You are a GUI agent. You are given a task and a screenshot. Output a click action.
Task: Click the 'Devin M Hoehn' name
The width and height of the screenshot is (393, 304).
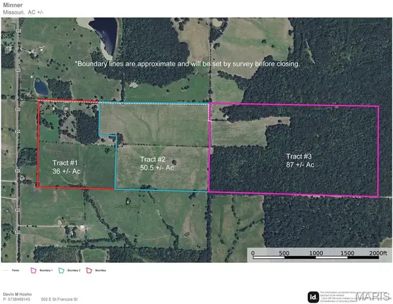[17, 294]
